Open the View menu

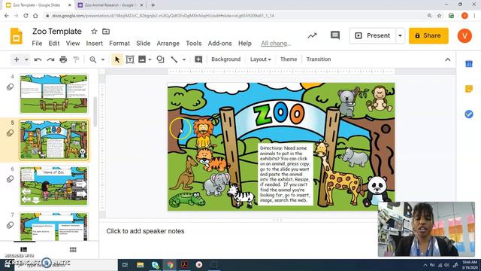(x=73, y=44)
